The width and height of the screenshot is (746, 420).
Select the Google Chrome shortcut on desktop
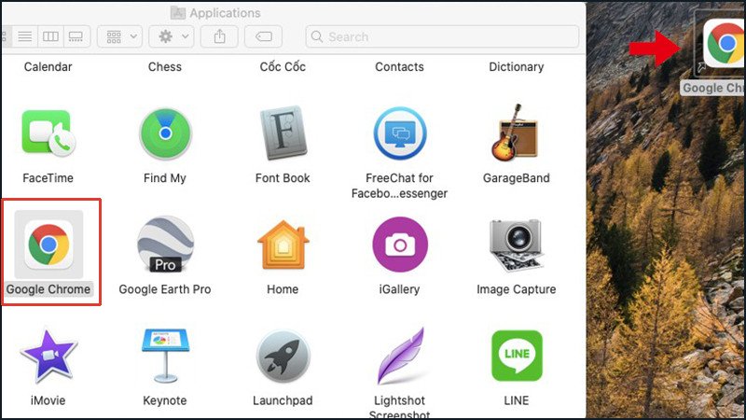tap(725, 44)
